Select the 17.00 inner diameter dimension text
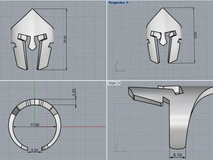This screenshot has height=160, width=213. 35,125
